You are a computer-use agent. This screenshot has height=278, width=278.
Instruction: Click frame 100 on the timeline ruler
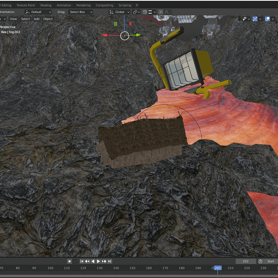[x=50, y=268]
